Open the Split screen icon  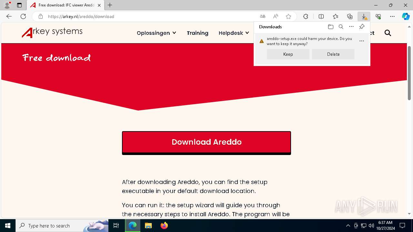[321, 16]
